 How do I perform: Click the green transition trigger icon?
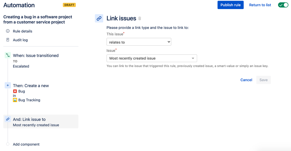coord(8,55)
